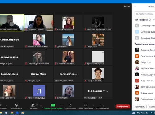This screenshot has height=115, width=155.
Task: Select Сніжанна Олійник video tile
Action: [39, 23]
